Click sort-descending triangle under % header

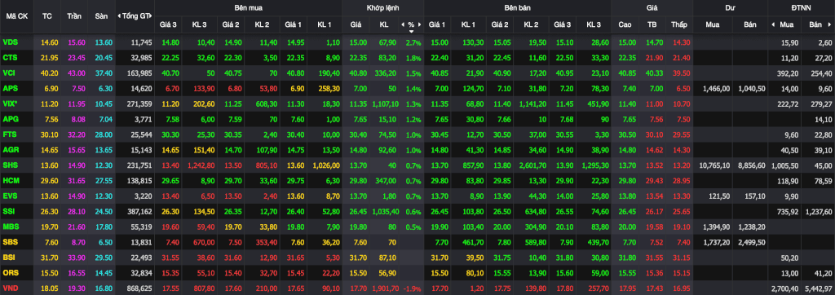(x=411, y=31)
